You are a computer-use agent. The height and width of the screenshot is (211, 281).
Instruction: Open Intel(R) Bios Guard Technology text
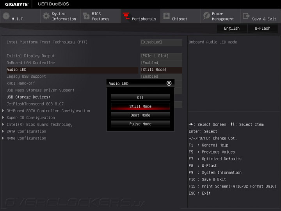(x=39, y=124)
